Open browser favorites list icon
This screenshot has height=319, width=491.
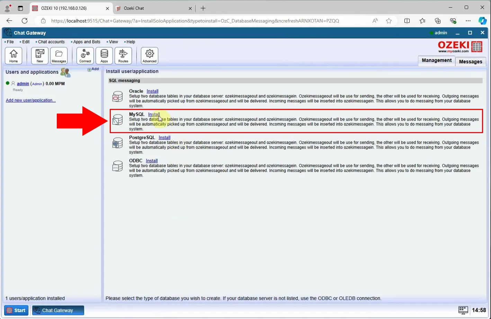[x=422, y=21]
